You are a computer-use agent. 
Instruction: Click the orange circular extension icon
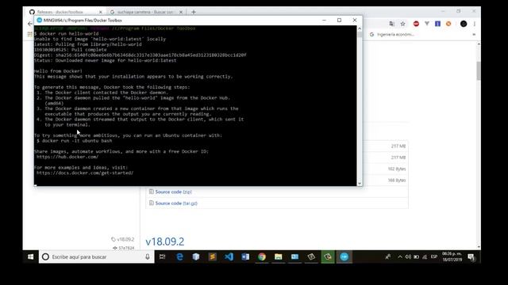click(448, 24)
